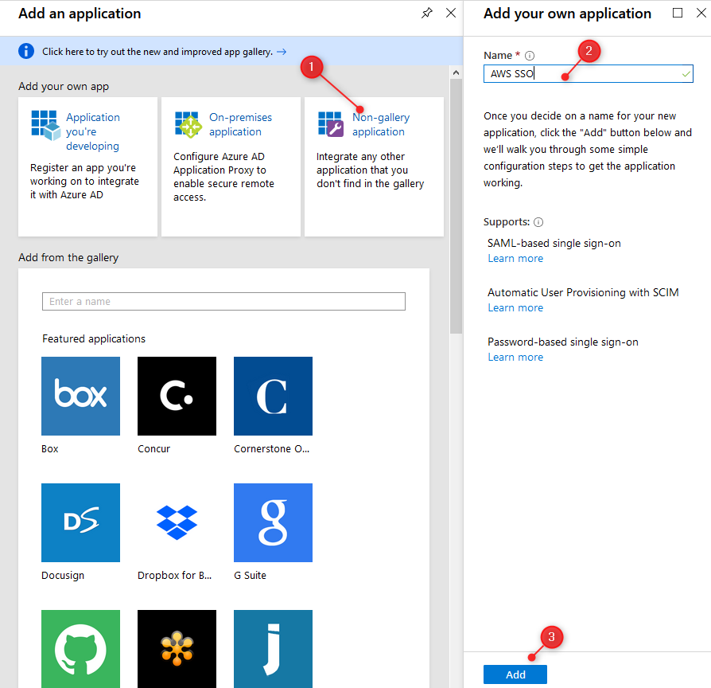Open Application you're developing link
Viewport: 711px width, 688px height.
pos(93,131)
